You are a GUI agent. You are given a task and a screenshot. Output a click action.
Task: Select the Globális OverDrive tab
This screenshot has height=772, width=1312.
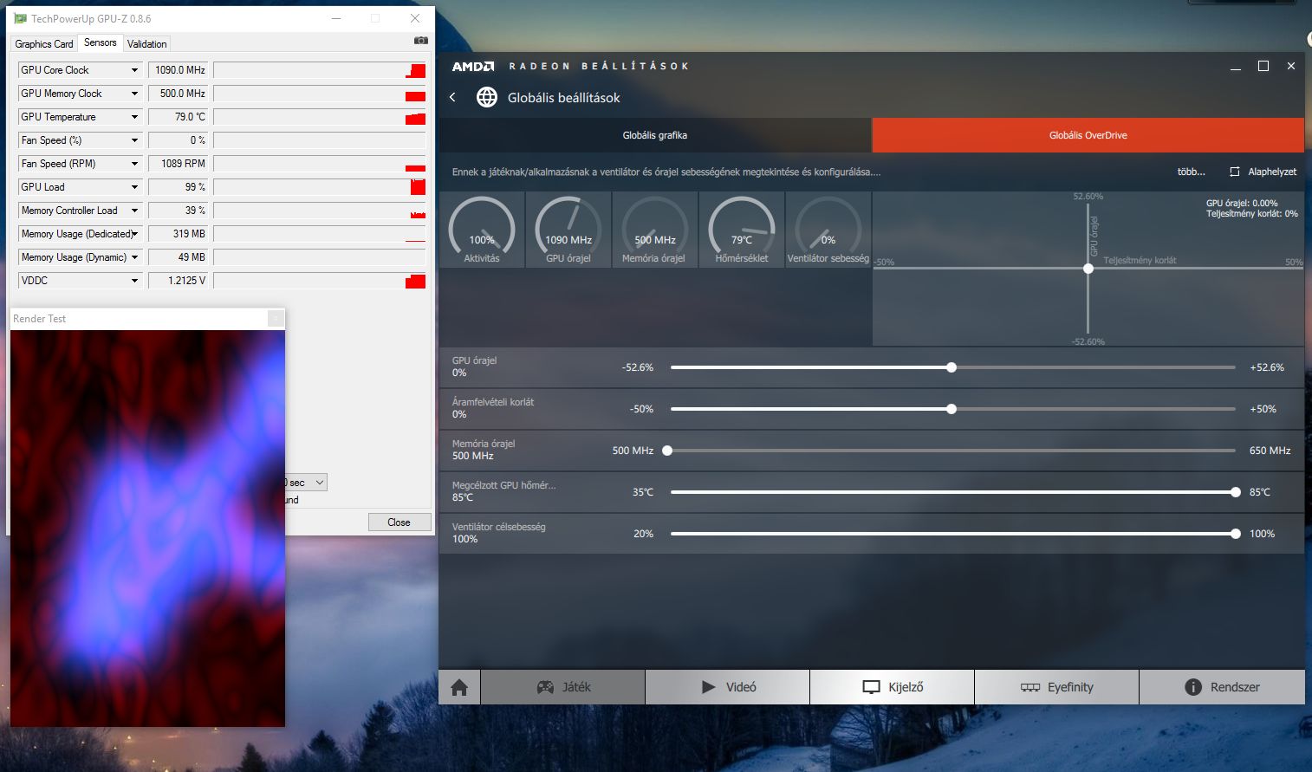coord(1088,135)
